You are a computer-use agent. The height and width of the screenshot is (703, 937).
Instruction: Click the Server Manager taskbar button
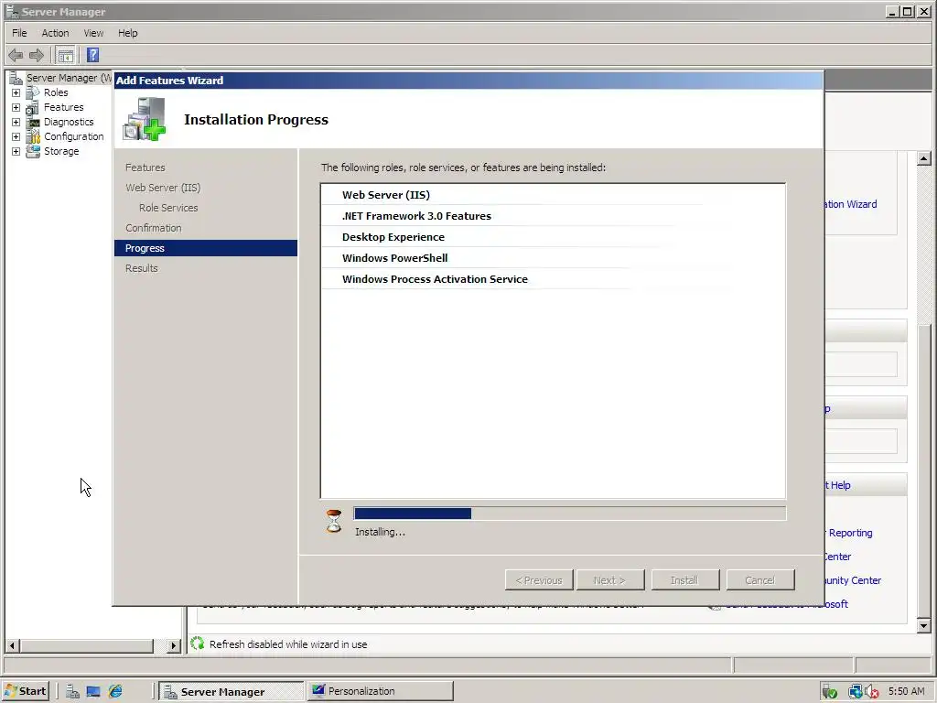232,691
